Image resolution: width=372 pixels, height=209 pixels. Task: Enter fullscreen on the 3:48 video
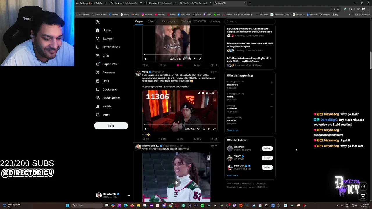click(x=200, y=59)
